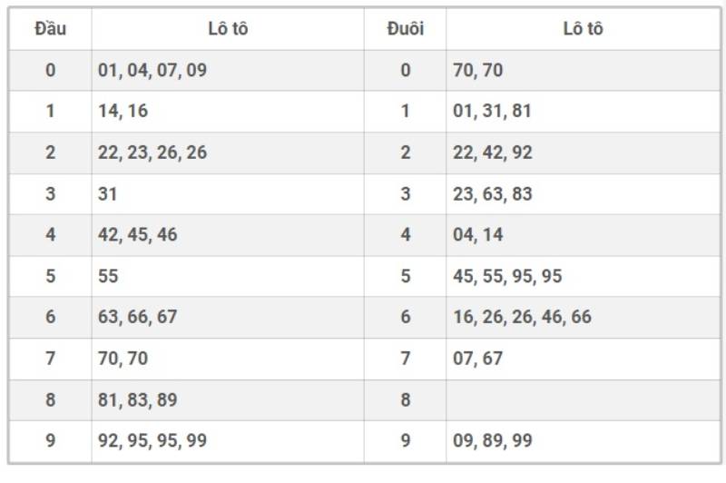This screenshot has height=483, width=726.
Task: Select the cell with 81, 83, 89
Action: point(138,399)
